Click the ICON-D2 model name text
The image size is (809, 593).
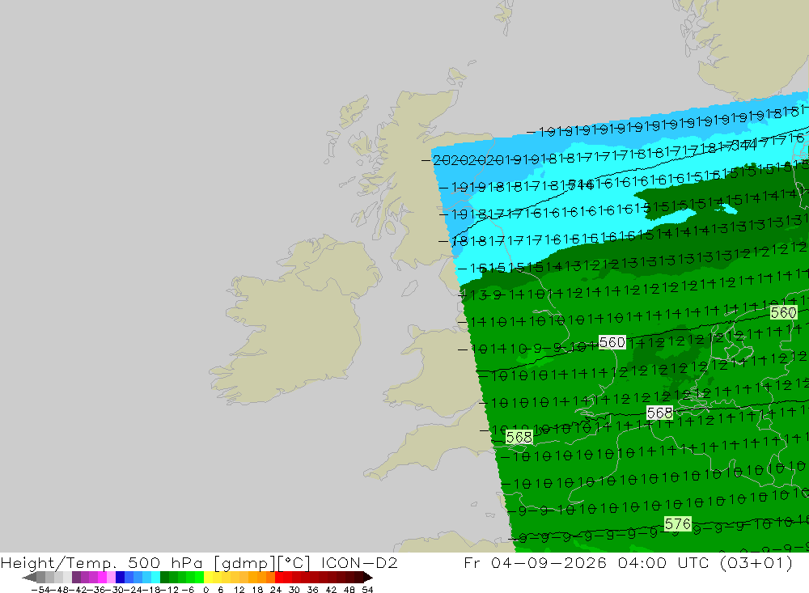[359, 562]
